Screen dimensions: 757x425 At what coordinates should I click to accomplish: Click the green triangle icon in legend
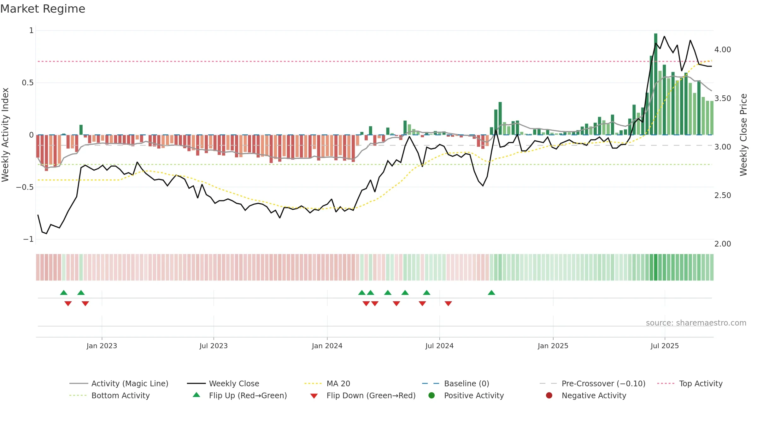point(197,395)
